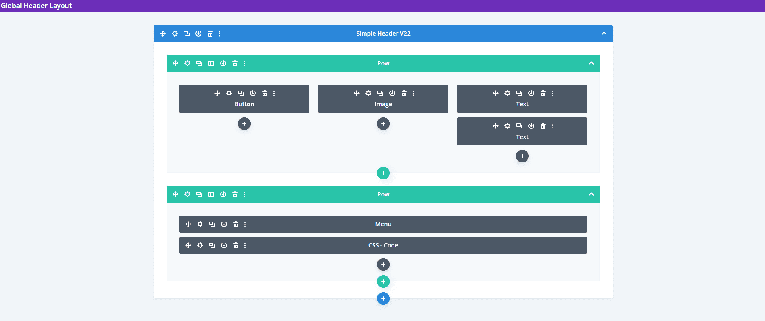Open Image module settings
Viewport: 765px width, 321px height.
[x=368, y=93]
